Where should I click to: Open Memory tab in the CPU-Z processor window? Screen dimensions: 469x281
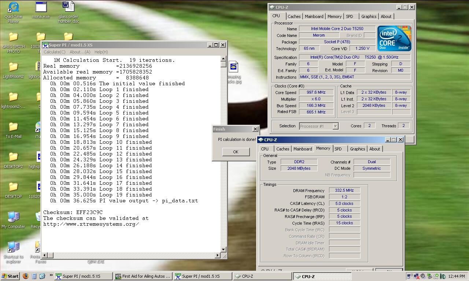coord(335,16)
